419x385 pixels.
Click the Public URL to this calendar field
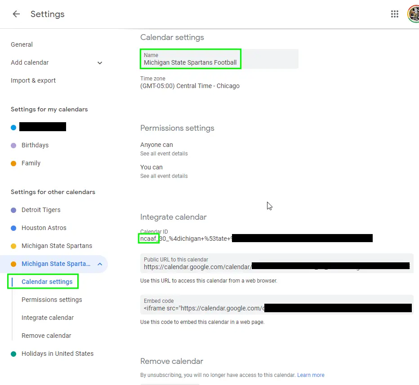(x=276, y=263)
